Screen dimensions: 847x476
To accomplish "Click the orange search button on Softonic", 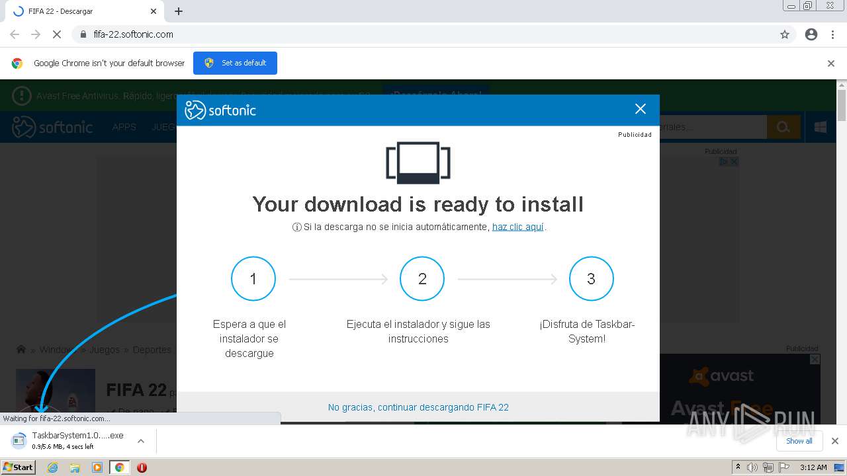I will coord(783,127).
